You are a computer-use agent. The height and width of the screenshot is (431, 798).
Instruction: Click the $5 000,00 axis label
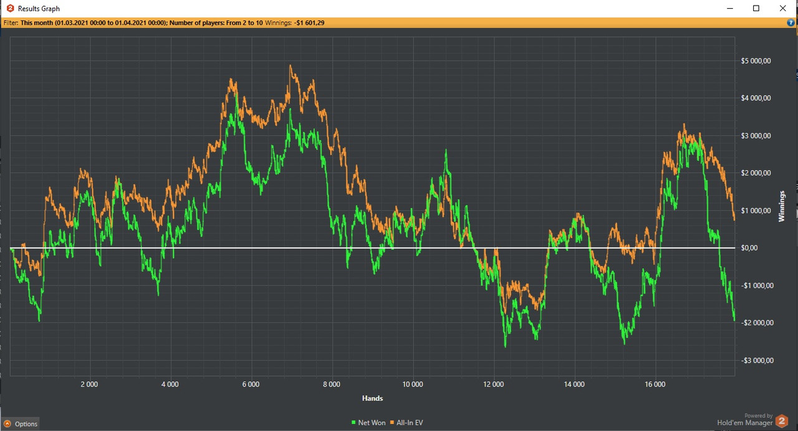click(x=756, y=61)
